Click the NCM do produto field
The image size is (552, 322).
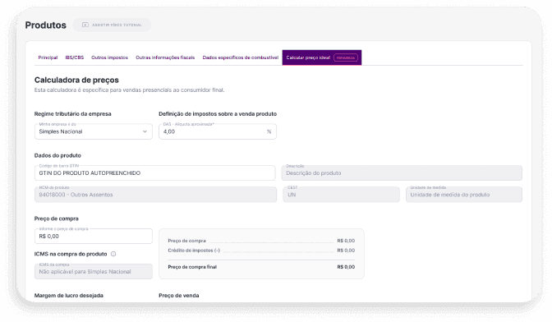point(155,194)
